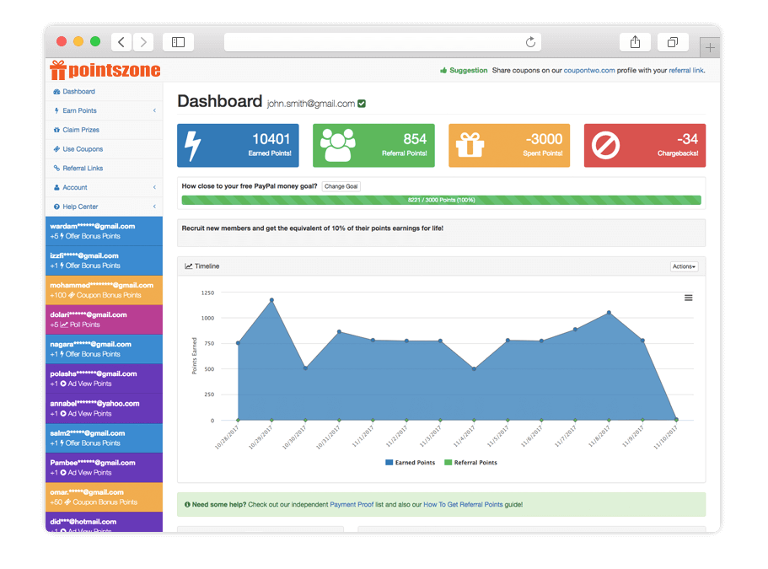Open the chart hamburger menu icon
Screen dimensions: 768x569
click(x=689, y=298)
